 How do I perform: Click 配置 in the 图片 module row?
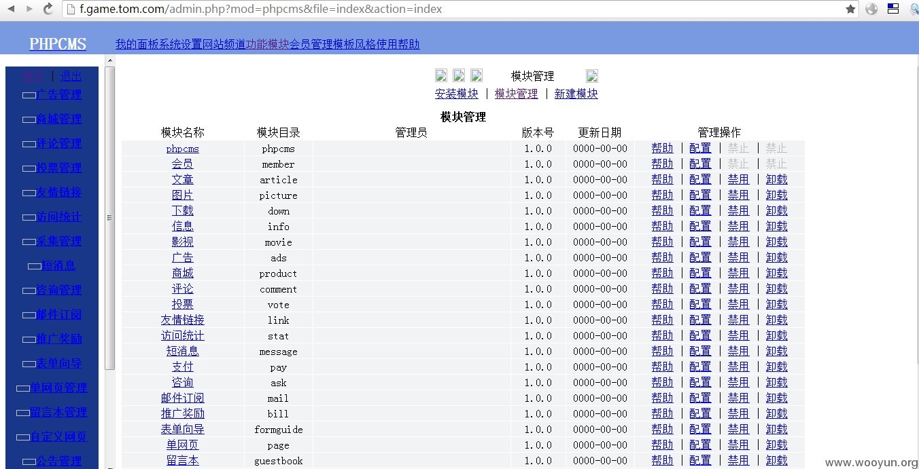700,195
